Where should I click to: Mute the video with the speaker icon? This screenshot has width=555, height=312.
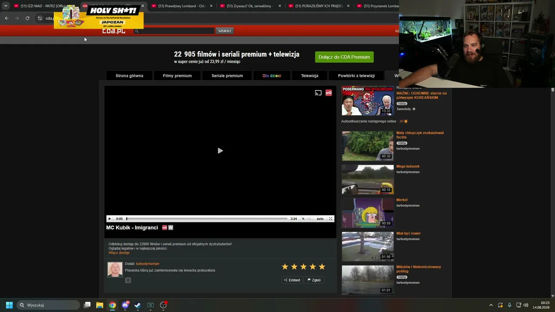click(x=303, y=219)
